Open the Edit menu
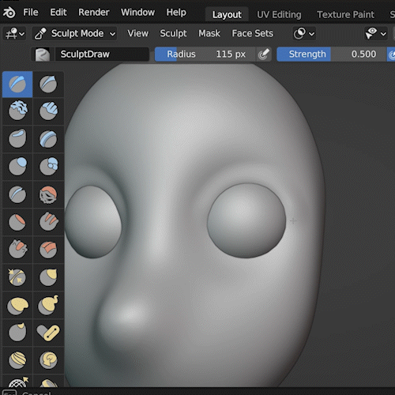 point(58,13)
